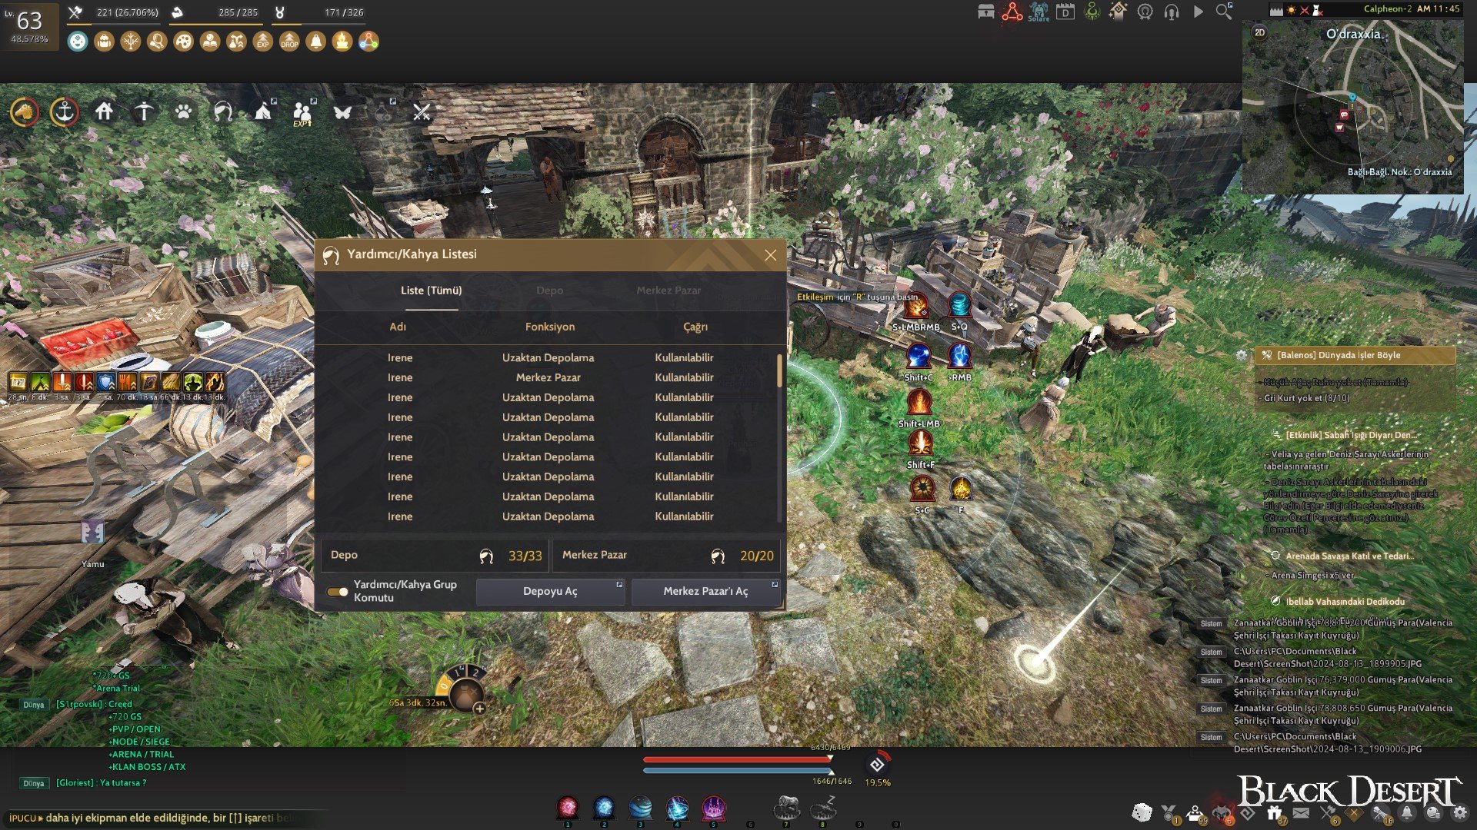This screenshot has width=1477, height=830.
Task: Switch to the Merkez Pazar tab
Action: click(x=668, y=290)
